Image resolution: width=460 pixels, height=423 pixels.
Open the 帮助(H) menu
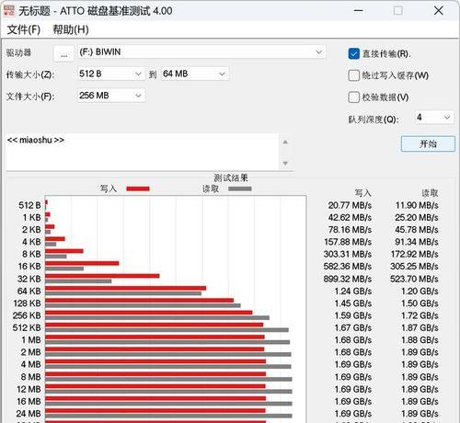pyautogui.click(x=71, y=29)
